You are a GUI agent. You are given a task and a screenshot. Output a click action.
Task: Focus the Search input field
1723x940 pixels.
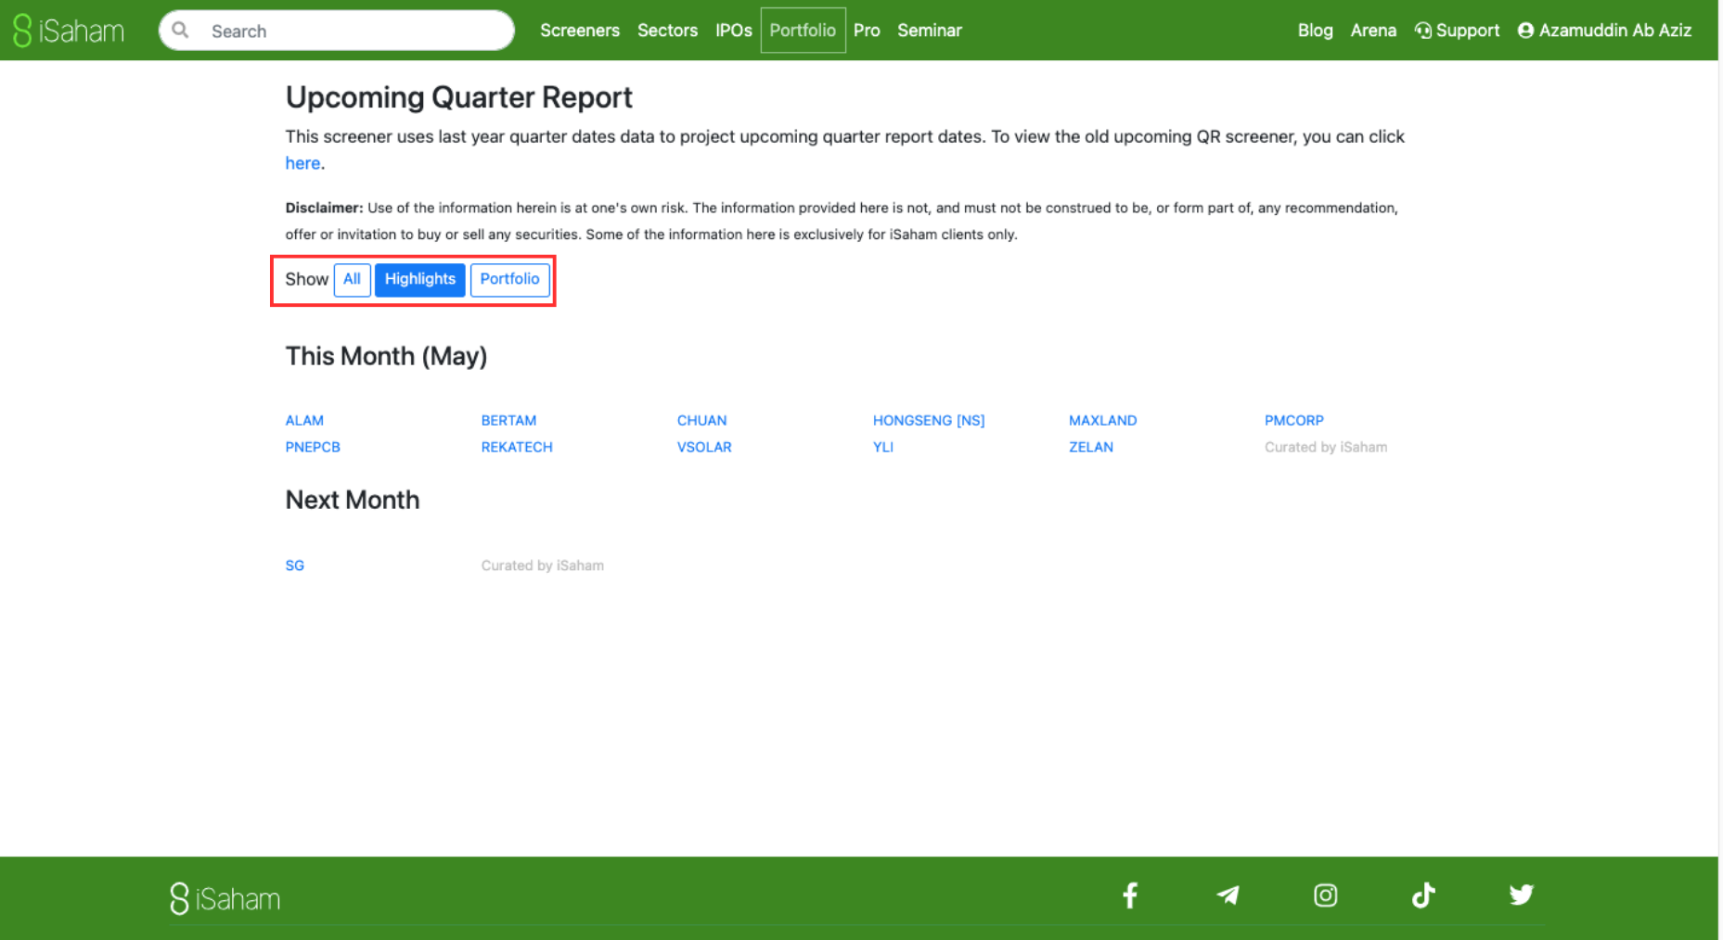click(336, 31)
